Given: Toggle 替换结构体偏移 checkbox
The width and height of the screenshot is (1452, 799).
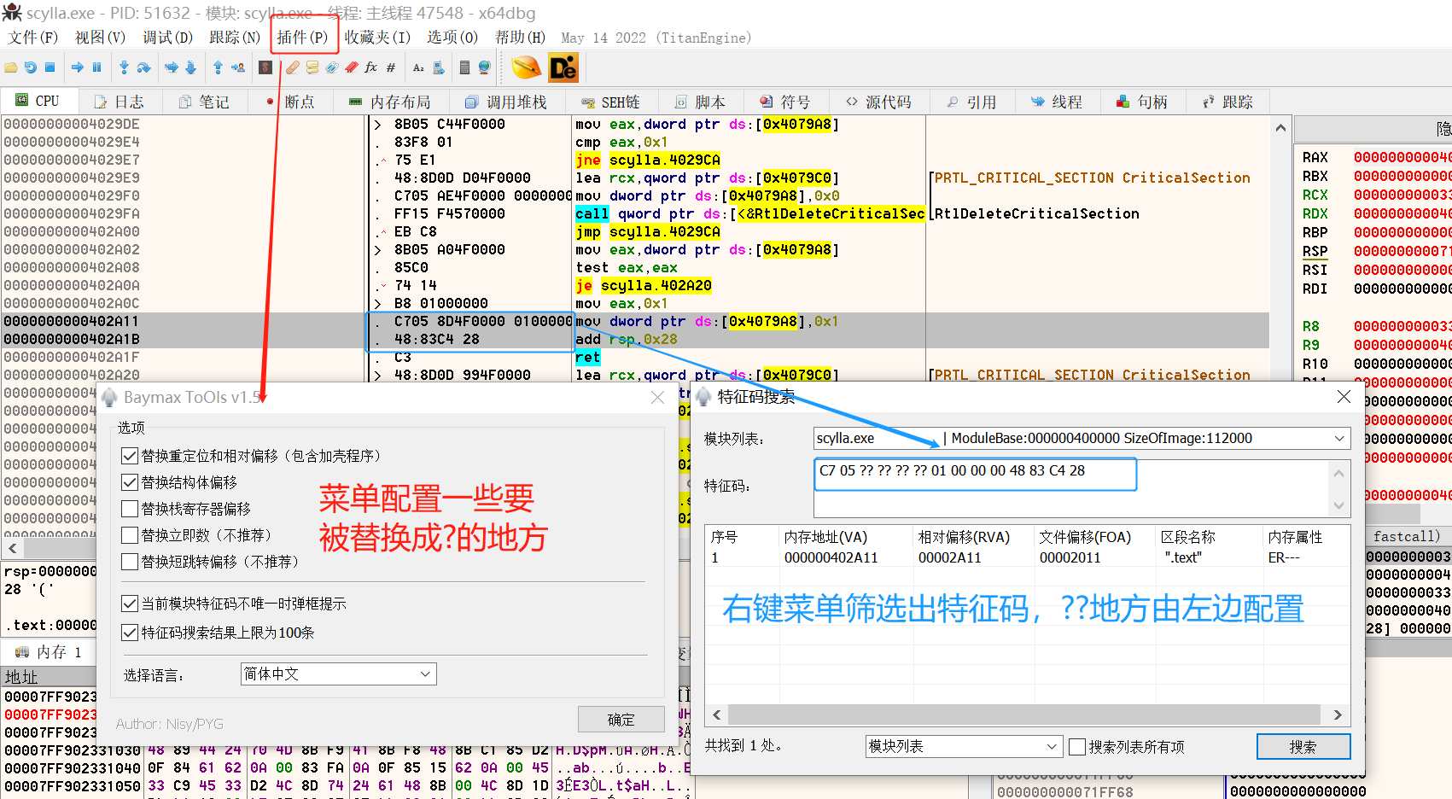Looking at the screenshot, I should (130, 482).
